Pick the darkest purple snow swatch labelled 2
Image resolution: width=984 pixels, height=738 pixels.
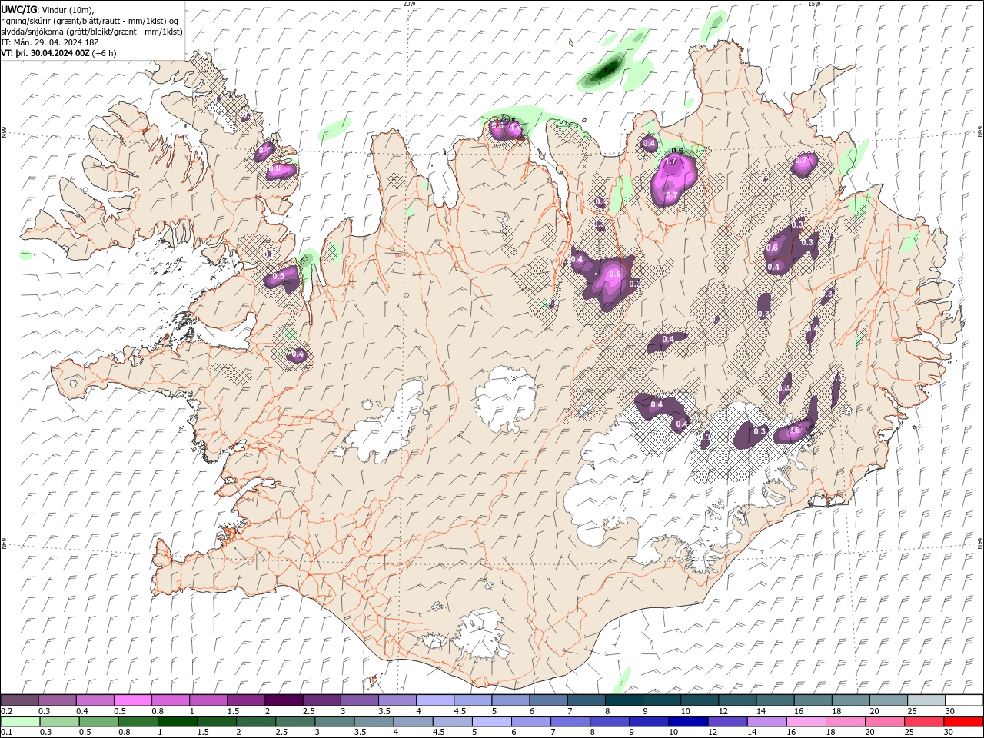[283, 700]
